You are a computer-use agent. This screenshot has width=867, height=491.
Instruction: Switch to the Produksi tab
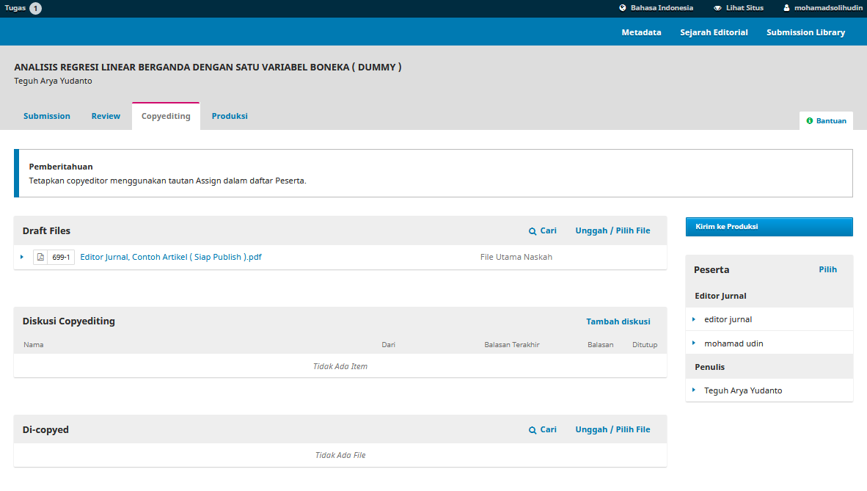click(x=230, y=116)
